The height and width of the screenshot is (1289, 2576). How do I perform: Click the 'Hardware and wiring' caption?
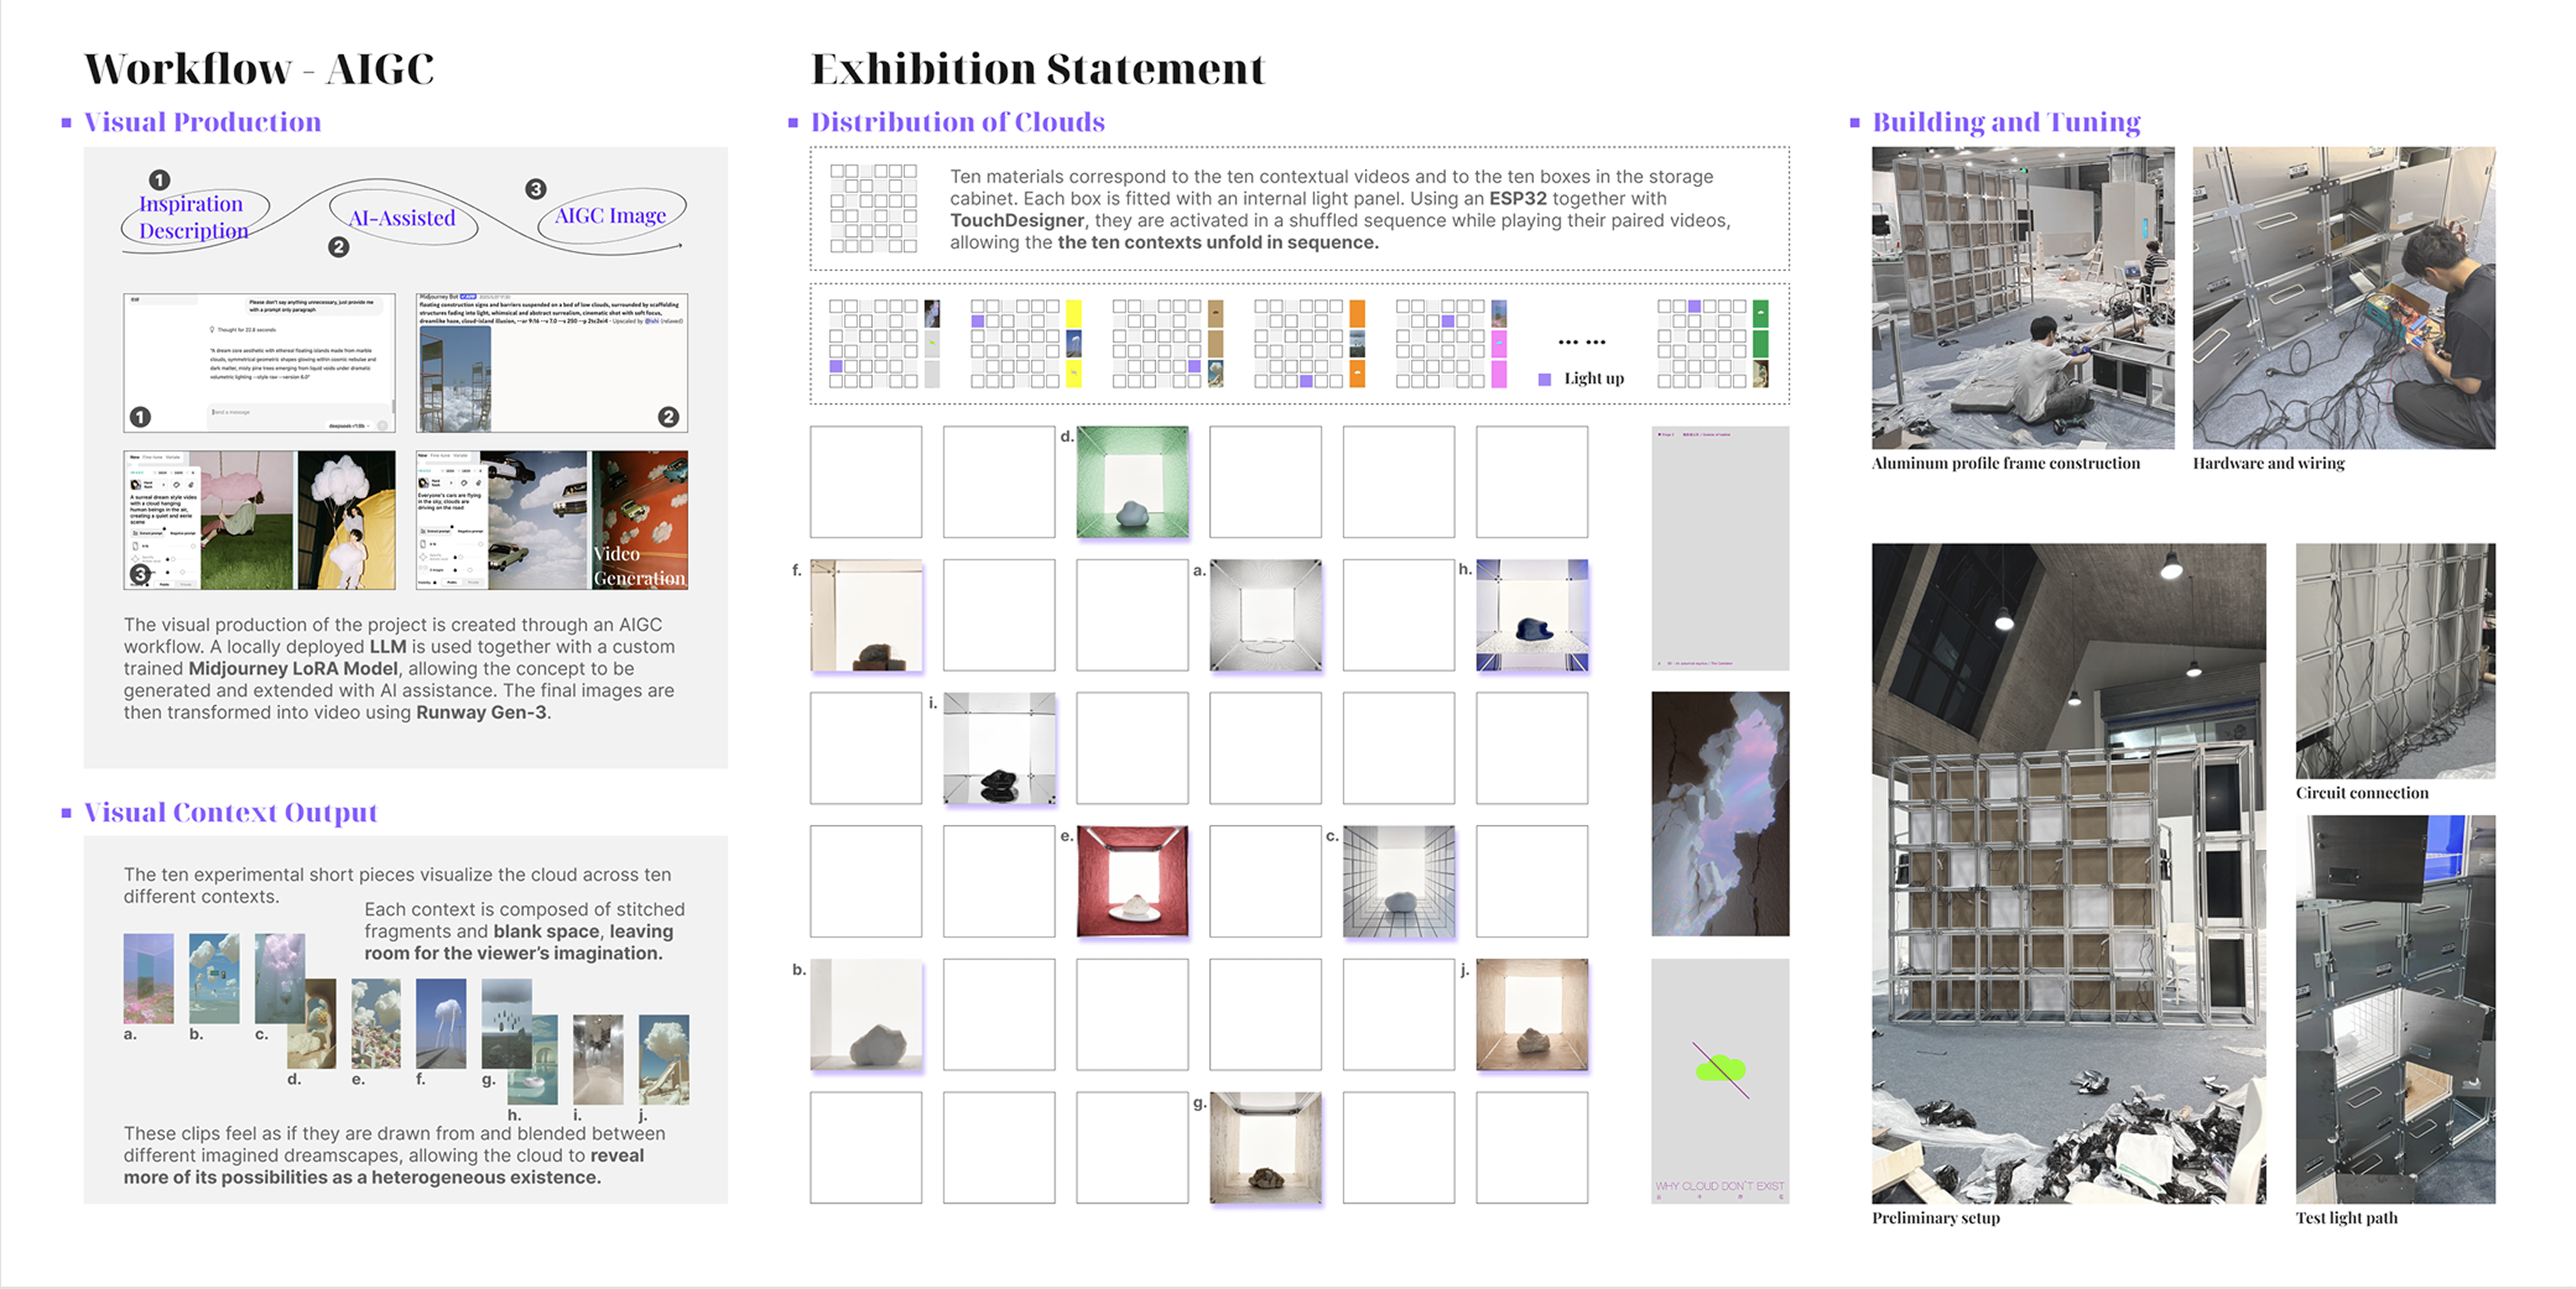pyautogui.click(x=2268, y=463)
